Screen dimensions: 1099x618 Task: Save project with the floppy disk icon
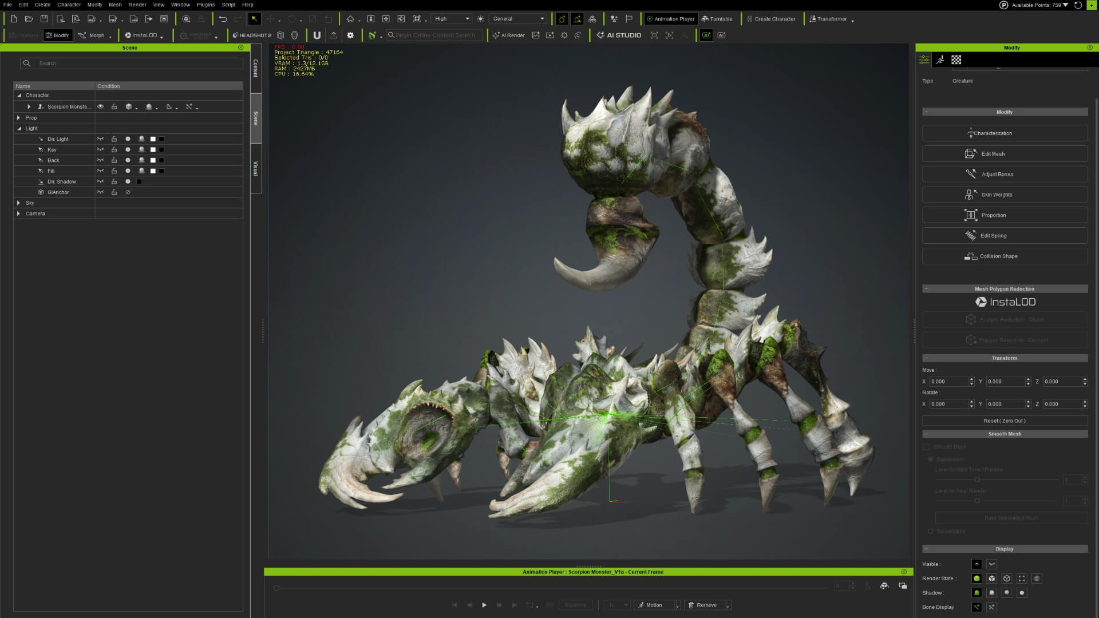[x=44, y=19]
